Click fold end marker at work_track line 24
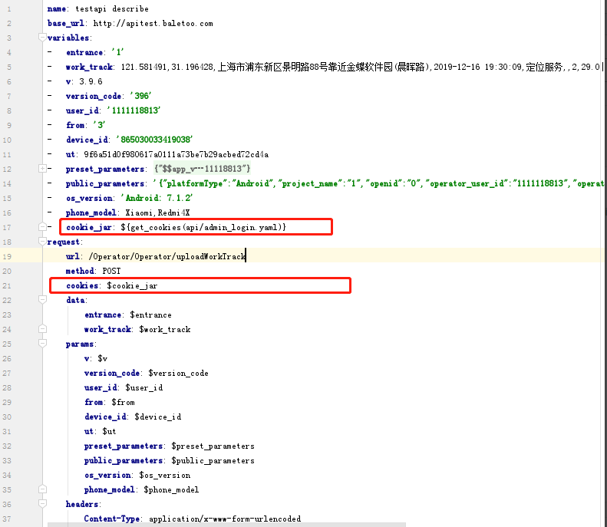 [42, 329]
